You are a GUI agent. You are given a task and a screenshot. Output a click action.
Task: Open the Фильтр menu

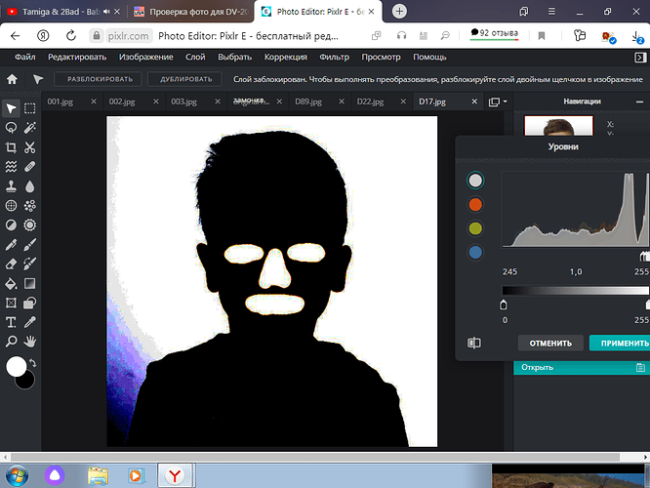(x=334, y=58)
